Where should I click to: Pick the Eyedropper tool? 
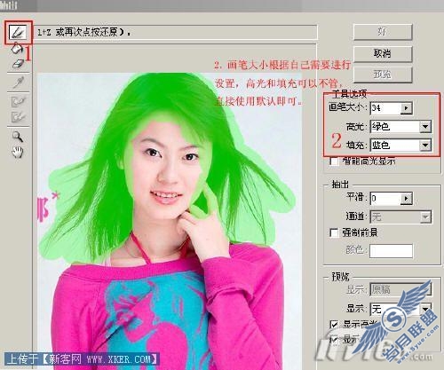19,82
